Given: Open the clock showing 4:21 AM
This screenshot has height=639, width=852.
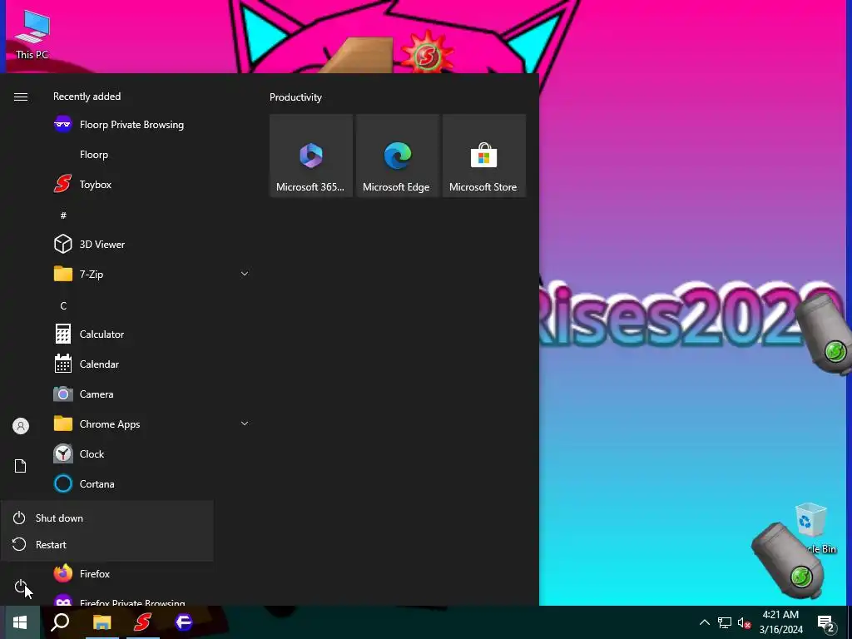Looking at the screenshot, I should coord(780,622).
